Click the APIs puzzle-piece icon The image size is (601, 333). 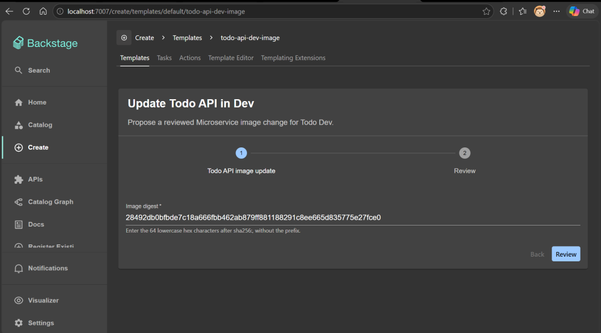pyautogui.click(x=18, y=180)
